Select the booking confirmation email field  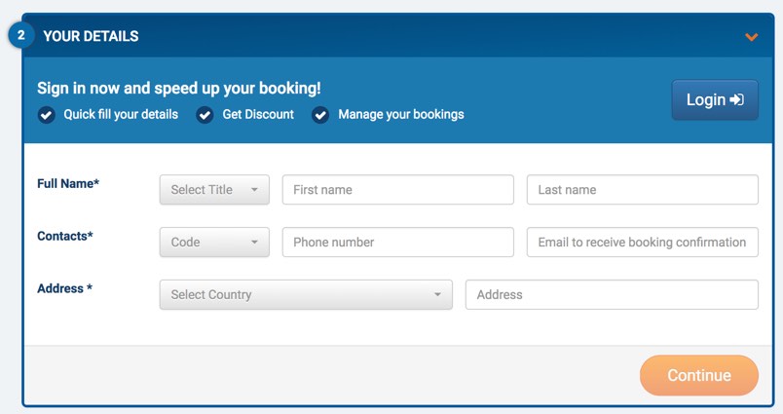tap(643, 243)
